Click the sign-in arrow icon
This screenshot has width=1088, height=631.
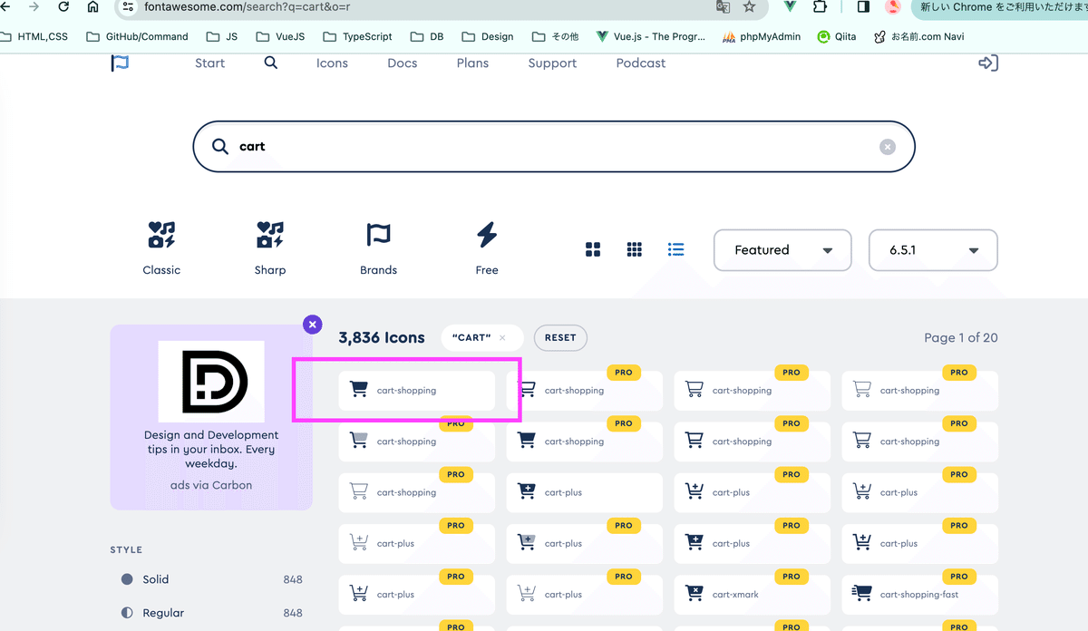coord(988,63)
